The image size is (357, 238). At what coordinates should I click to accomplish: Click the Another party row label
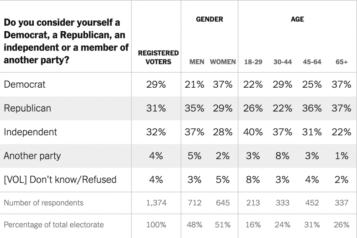point(32,156)
